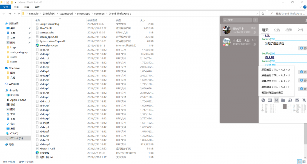Toggle 截图时隐藏当前窗口 checkbox
This screenshot has height=164, width=307.
[273, 92]
